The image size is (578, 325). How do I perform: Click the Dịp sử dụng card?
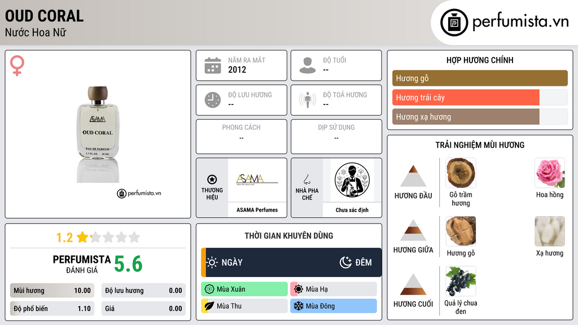click(x=336, y=137)
